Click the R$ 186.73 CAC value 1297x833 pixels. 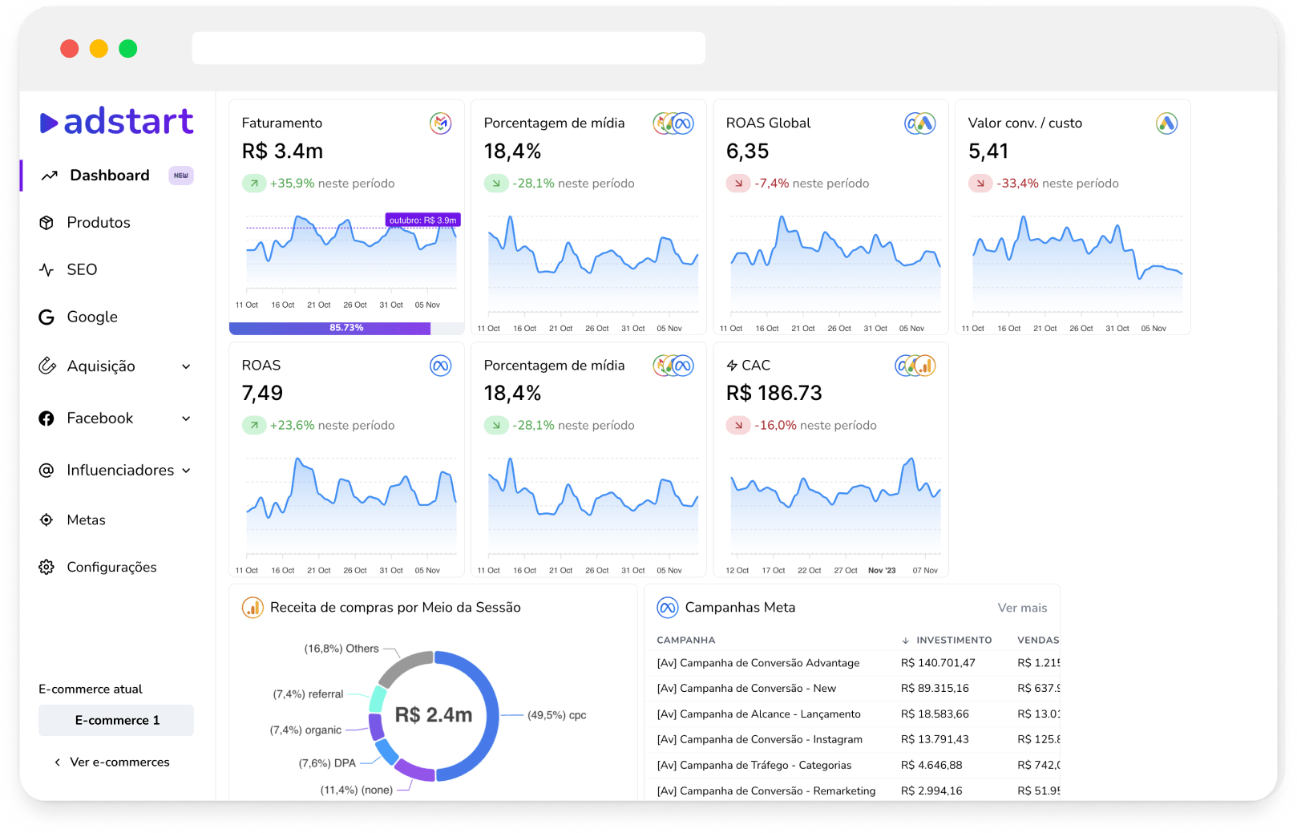(774, 394)
